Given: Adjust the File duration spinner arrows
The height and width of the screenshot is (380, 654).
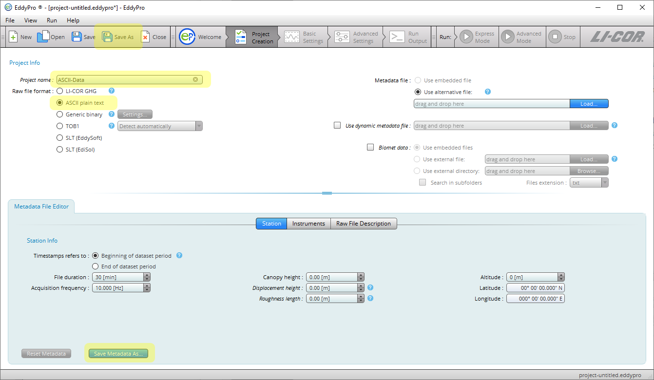Looking at the screenshot, I should [x=147, y=277].
